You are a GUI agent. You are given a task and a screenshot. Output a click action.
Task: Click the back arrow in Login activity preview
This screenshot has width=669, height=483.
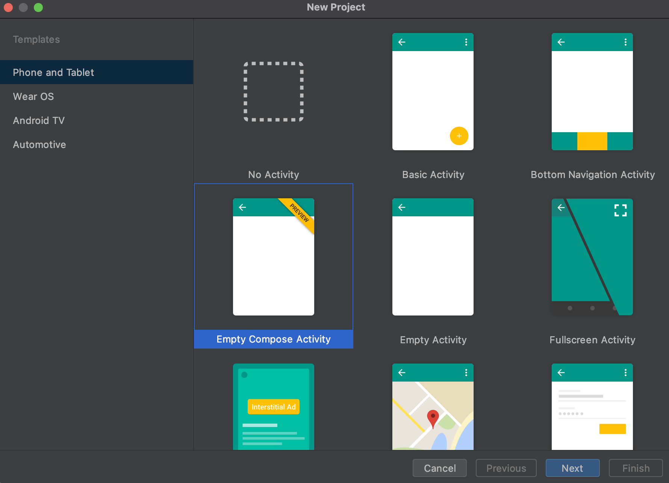(561, 373)
